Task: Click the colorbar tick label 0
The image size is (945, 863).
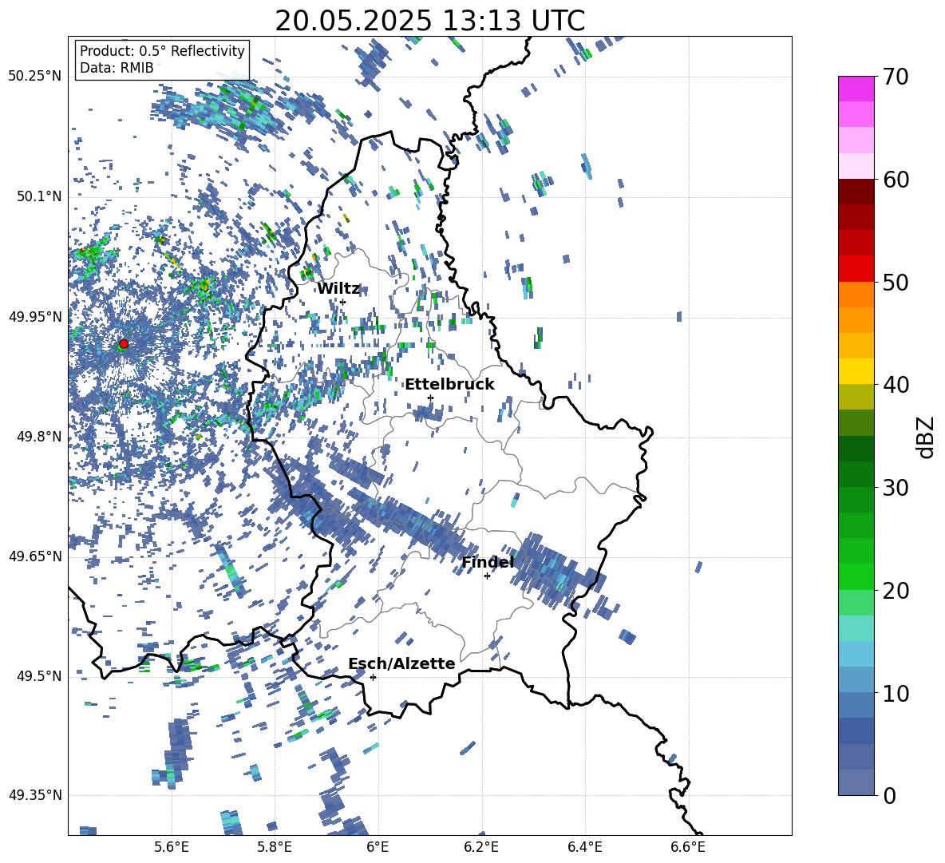Action: pos(889,796)
